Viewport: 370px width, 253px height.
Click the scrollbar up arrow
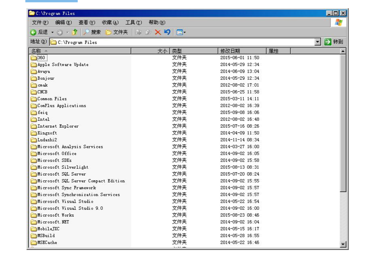point(343,51)
